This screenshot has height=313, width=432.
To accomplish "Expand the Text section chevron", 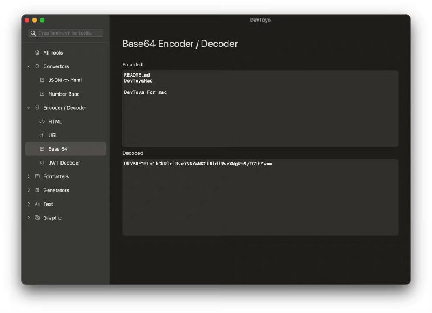I will [29, 203].
